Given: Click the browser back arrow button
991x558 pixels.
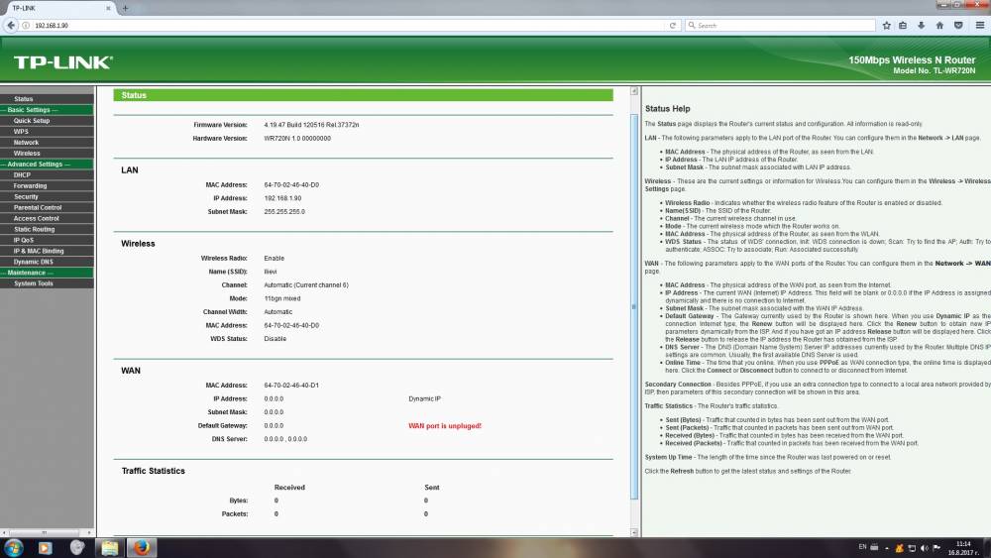Looking at the screenshot, I should coord(11,26).
